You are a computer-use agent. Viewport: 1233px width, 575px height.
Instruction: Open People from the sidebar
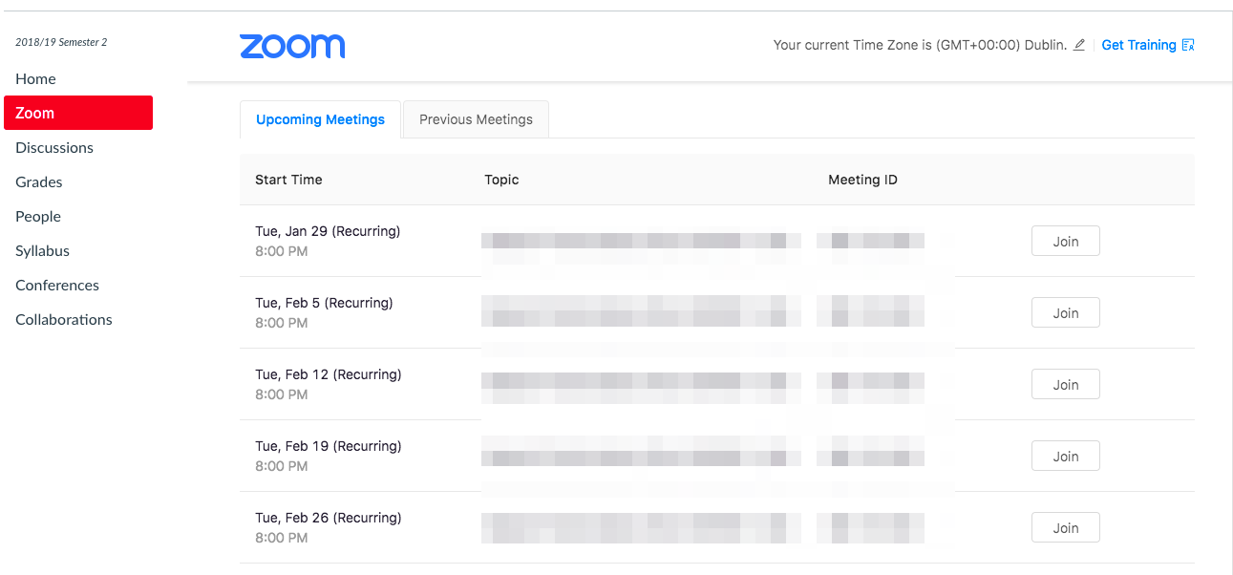click(38, 216)
